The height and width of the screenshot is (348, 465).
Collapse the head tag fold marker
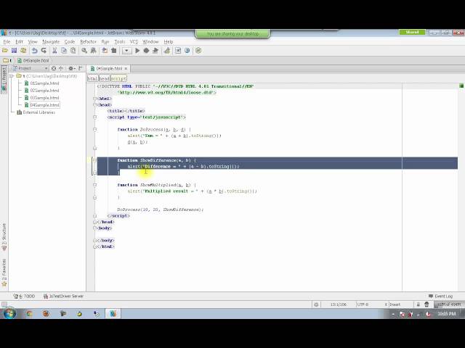(95, 104)
